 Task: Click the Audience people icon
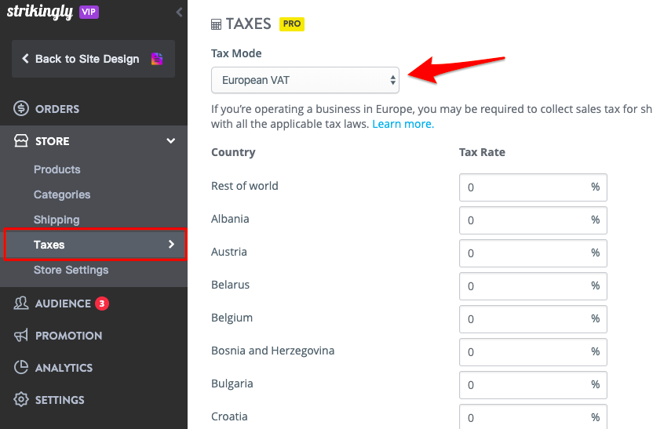click(21, 304)
